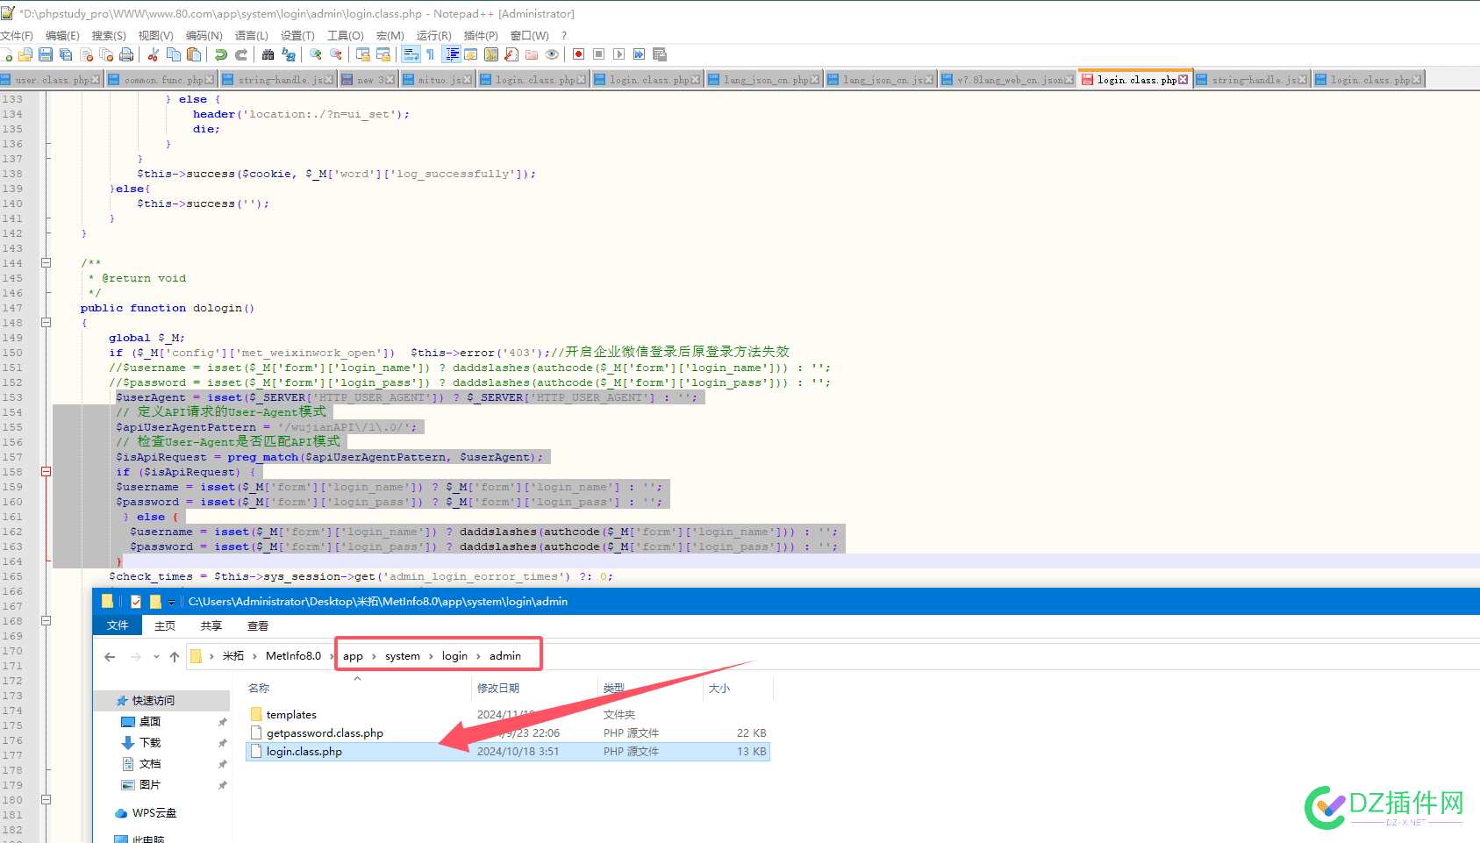This screenshot has width=1480, height=843.
Task: Click the Save recorded macro icon
Action: point(660,54)
